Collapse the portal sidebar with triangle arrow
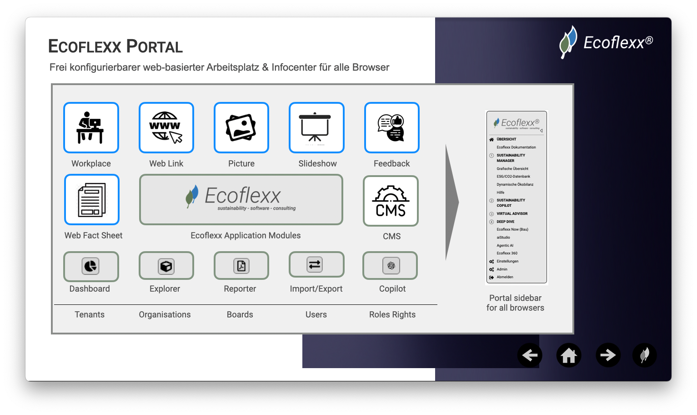Screen dimensions: 697x415 [542, 131]
